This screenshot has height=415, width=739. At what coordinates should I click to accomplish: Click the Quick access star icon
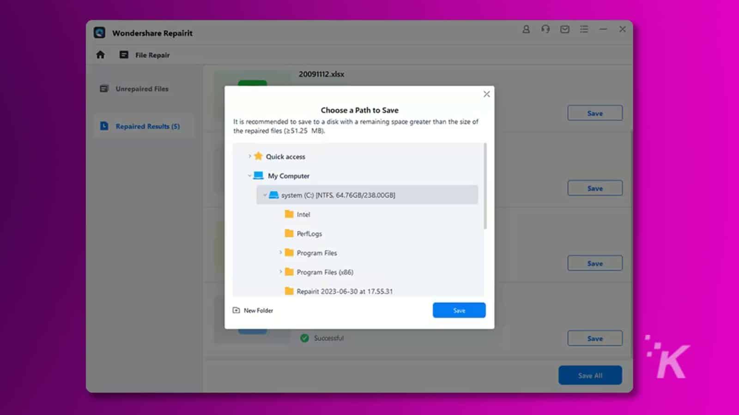point(258,156)
